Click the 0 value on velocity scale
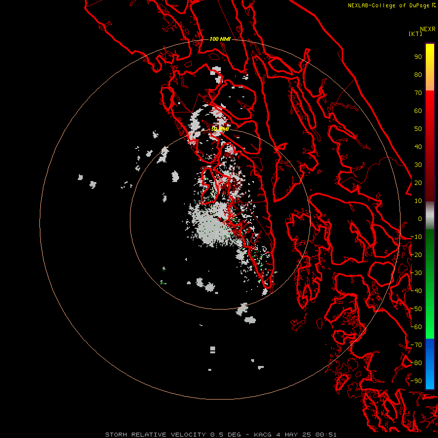Viewport: 438px width, 438px height. tap(420, 219)
